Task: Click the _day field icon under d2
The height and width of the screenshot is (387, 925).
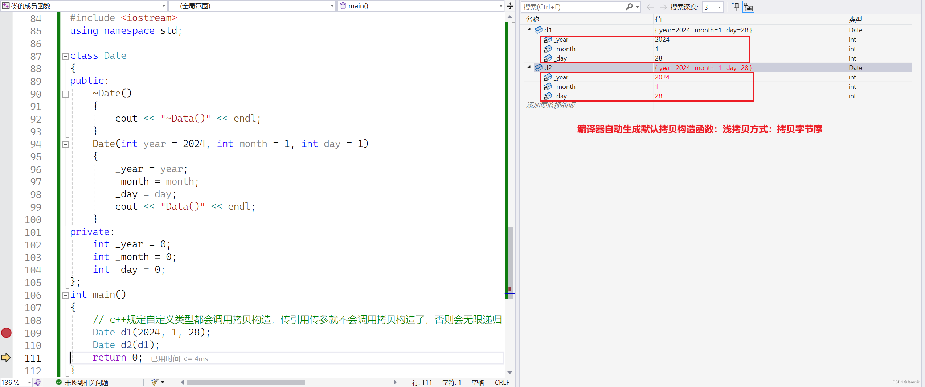Action: point(548,96)
